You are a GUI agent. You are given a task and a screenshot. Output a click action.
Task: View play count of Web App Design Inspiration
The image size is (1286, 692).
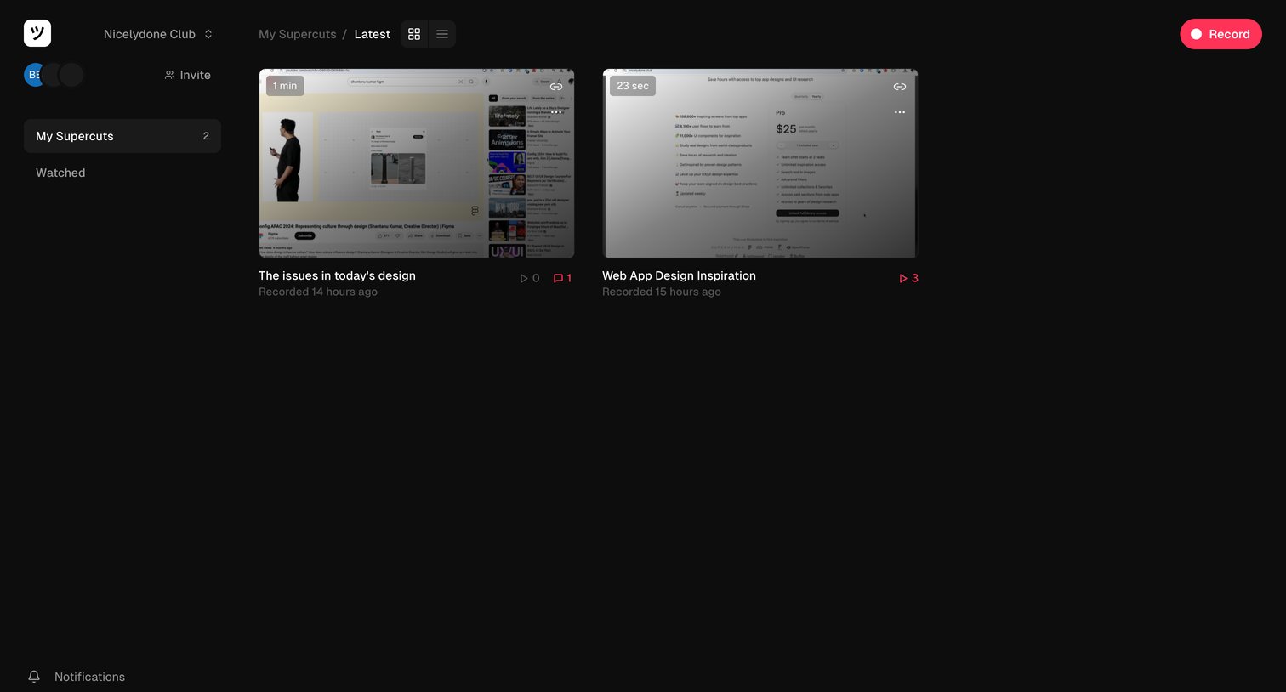pos(908,278)
